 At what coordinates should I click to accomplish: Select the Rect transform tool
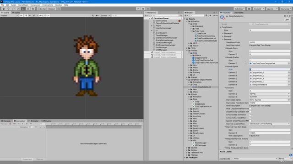(x=23, y=9)
